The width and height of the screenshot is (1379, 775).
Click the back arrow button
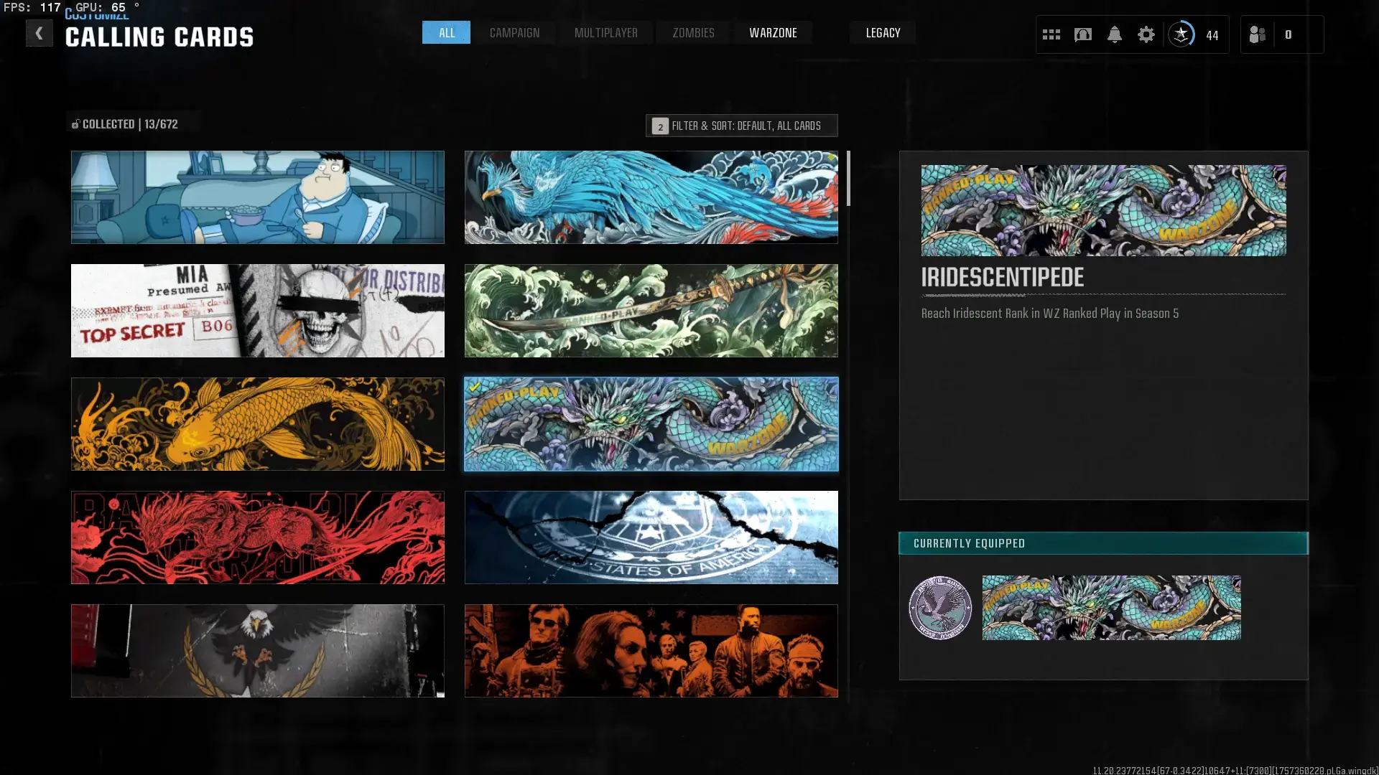point(39,33)
